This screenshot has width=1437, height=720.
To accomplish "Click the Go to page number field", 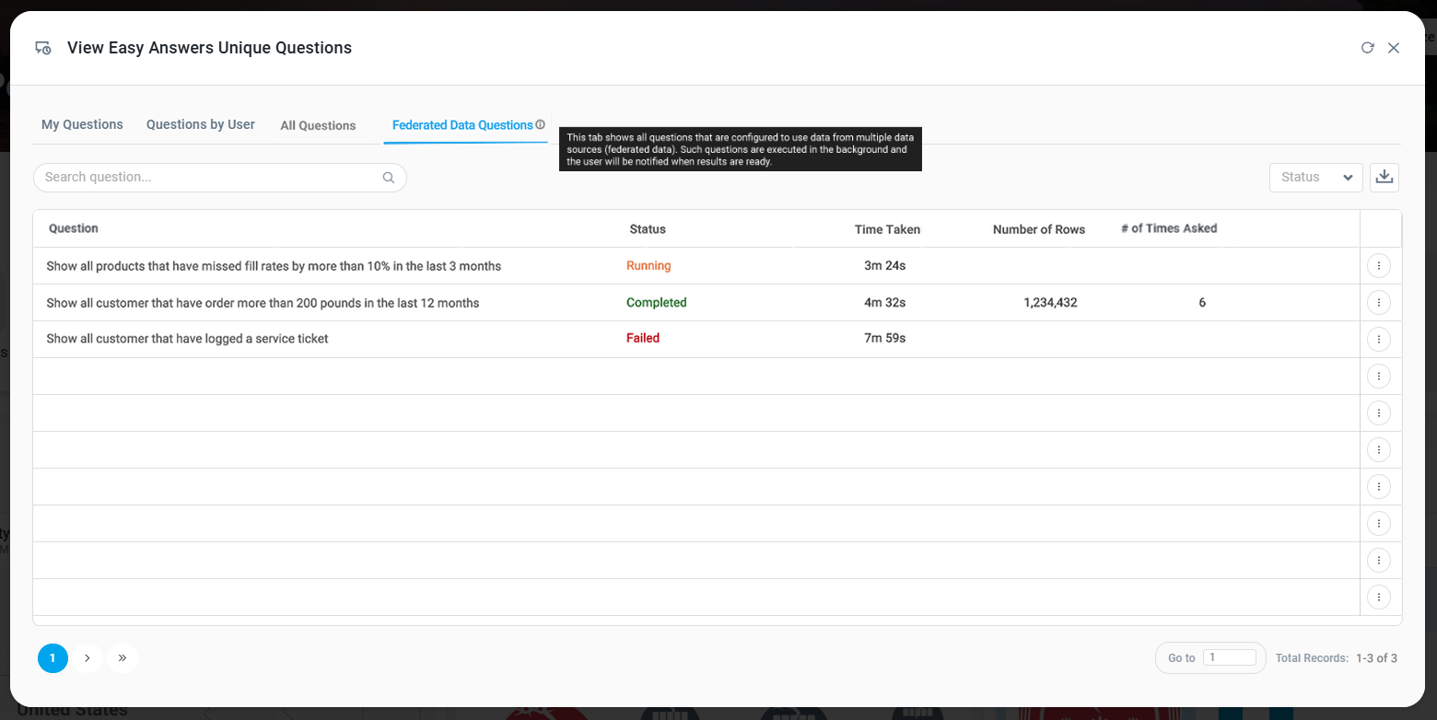I will click(x=1230, y=657).
